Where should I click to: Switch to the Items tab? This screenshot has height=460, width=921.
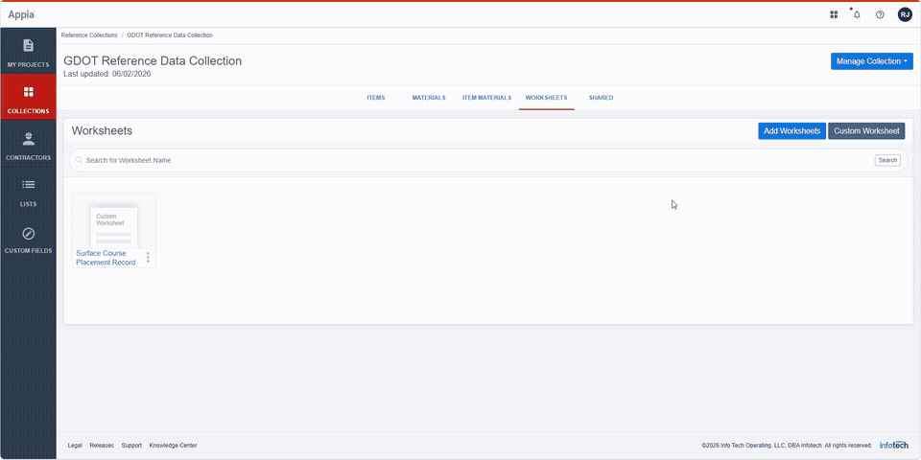[376, 98]
